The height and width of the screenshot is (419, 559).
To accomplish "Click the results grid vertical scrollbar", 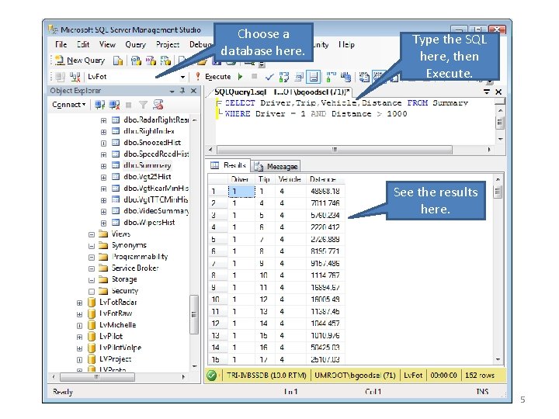I will 498,270.
